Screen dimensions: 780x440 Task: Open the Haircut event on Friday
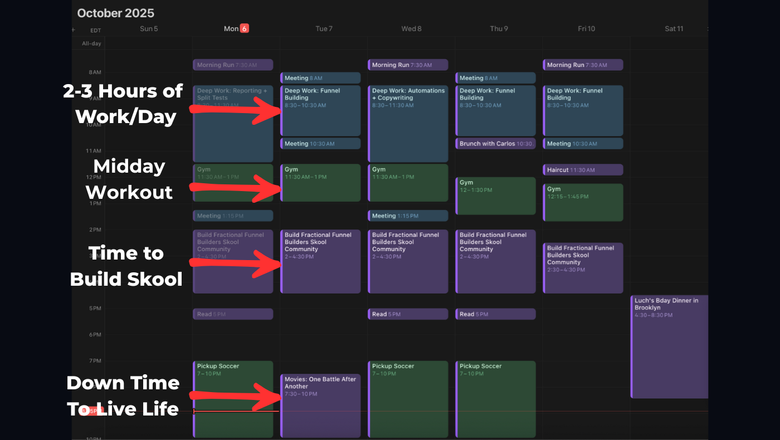click(x=583, y=170)
